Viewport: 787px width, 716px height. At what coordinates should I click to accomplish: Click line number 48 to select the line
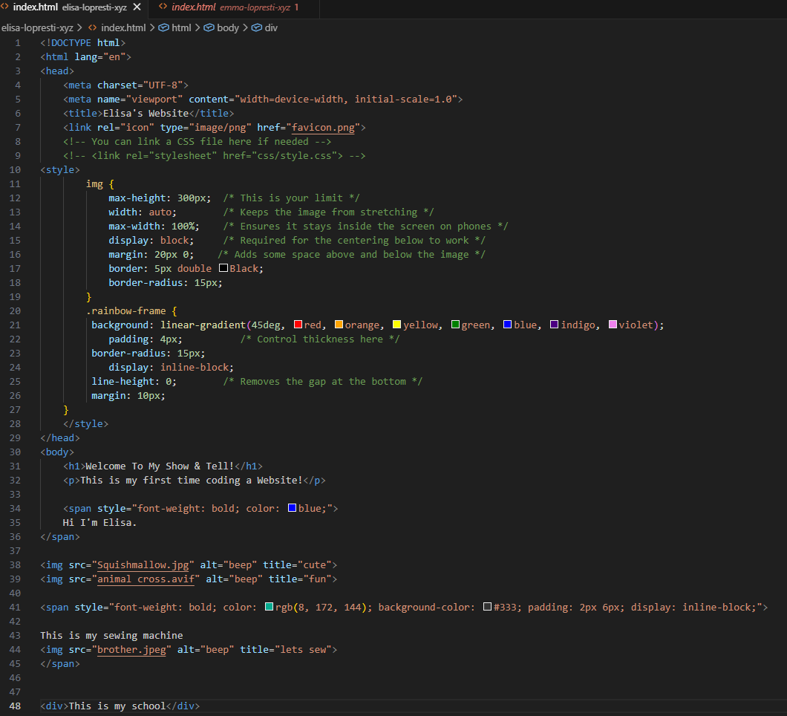click(x=16, y=706)
